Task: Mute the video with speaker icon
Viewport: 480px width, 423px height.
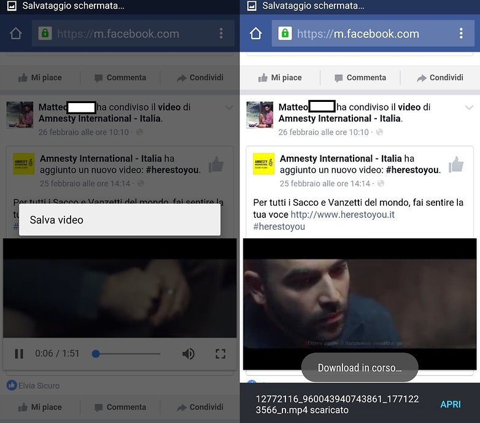Action: 188,354
